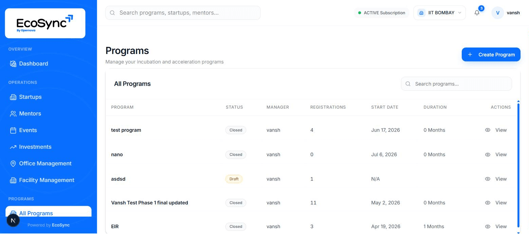Click the Jun 17, 2026 start date

click(385, 130)
